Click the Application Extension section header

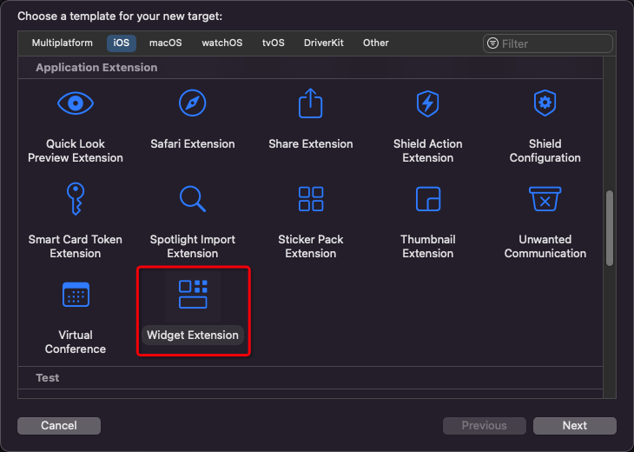tap(96, 68)
